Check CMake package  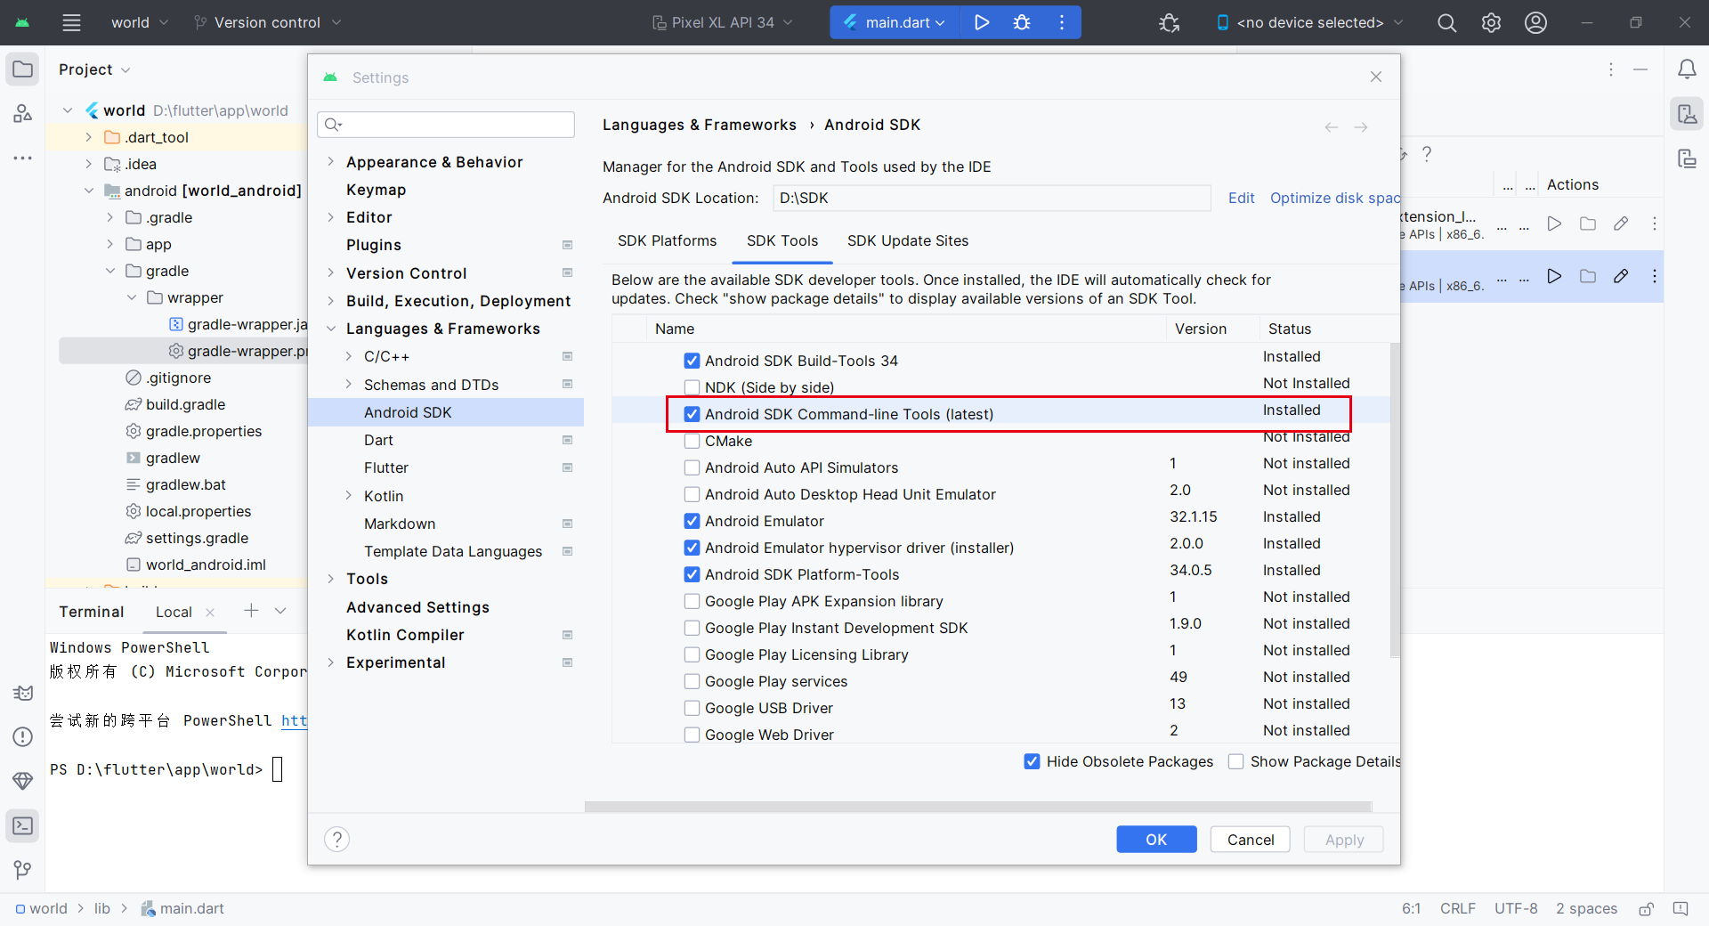point(692,441)
